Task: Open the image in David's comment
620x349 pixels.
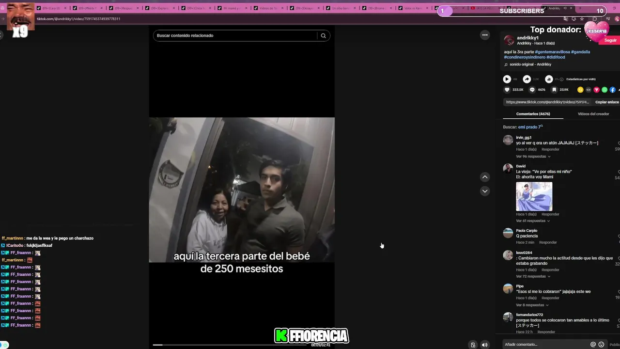Action: click(534, 196)
